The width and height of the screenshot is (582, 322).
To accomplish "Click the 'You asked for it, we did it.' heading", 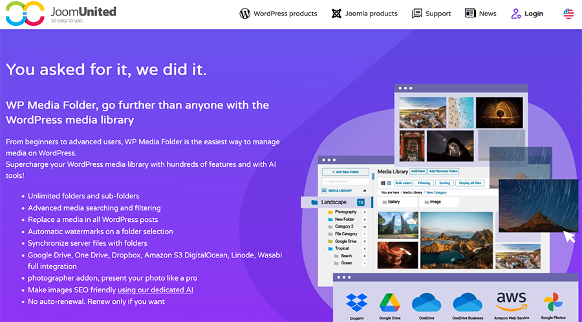I will 106,69.
